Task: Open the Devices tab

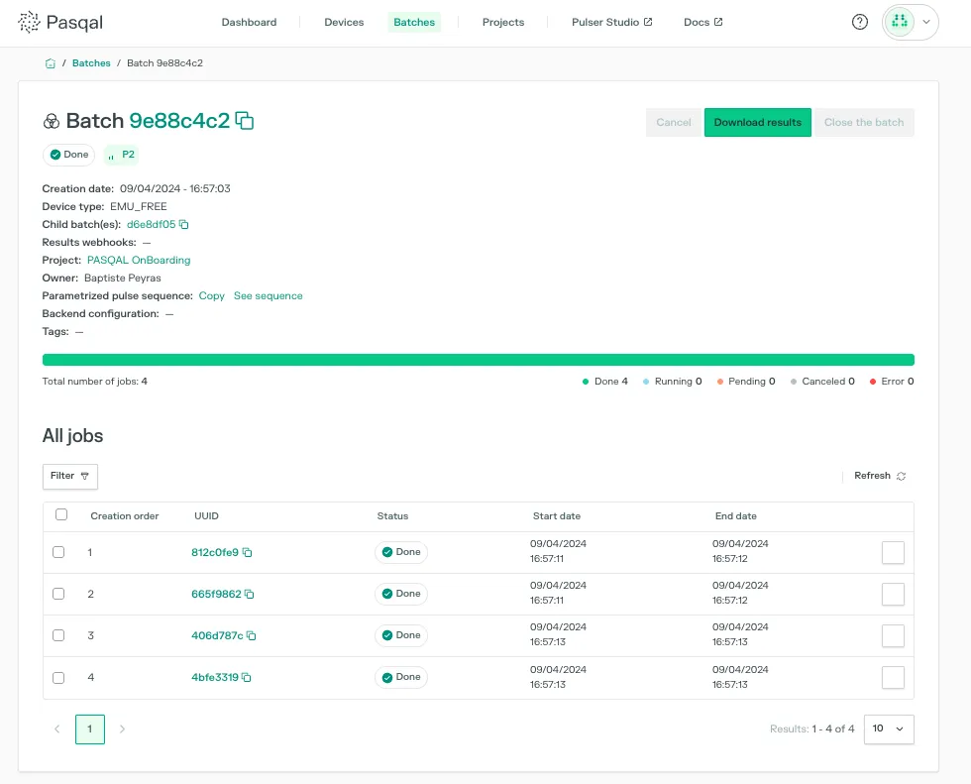Action: click(x=344, y=22)
